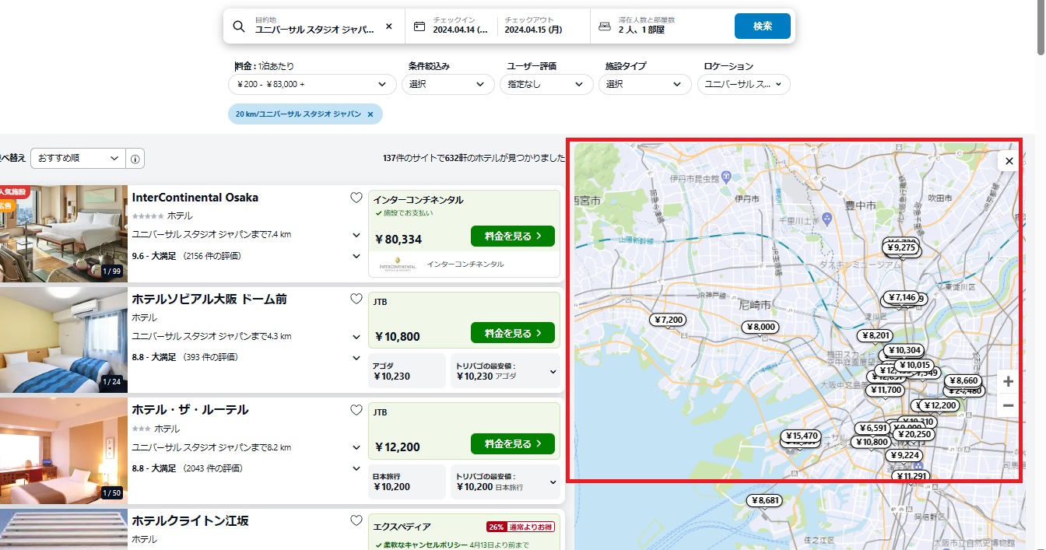Zoom in on the map with the plus icon
The height and width of the screenshot is (550, 1046).
click(1008, 382)
